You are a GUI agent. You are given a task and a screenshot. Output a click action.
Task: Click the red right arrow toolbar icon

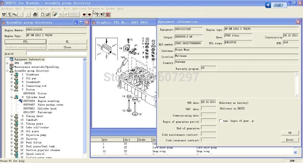(x=89, y=15)
